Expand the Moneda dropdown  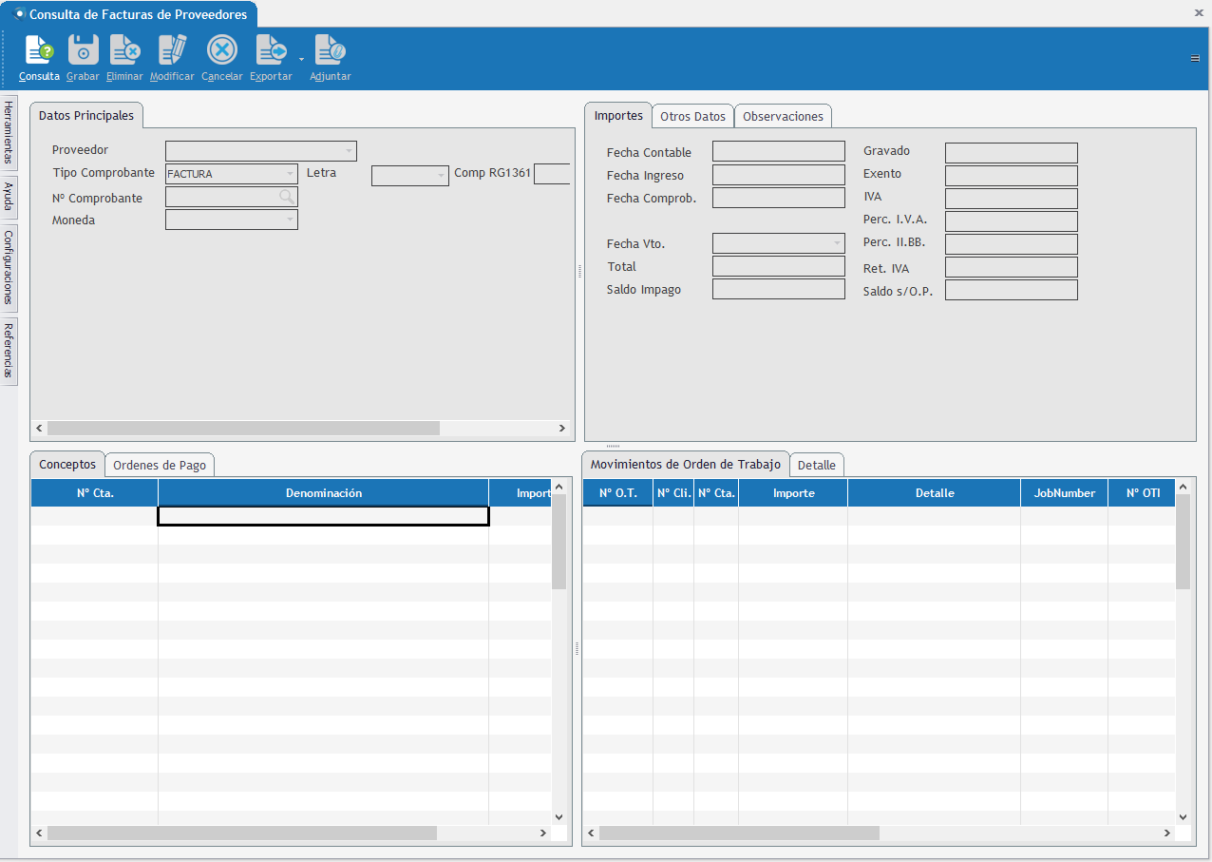[x=290, y=220]
